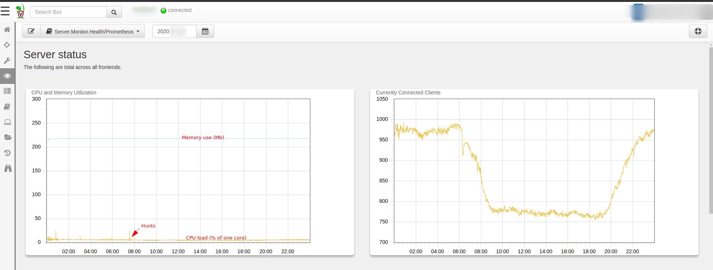
Task: Open Collected Artifacts history icon
Action: pyautogui.click(x=7, y=153)
